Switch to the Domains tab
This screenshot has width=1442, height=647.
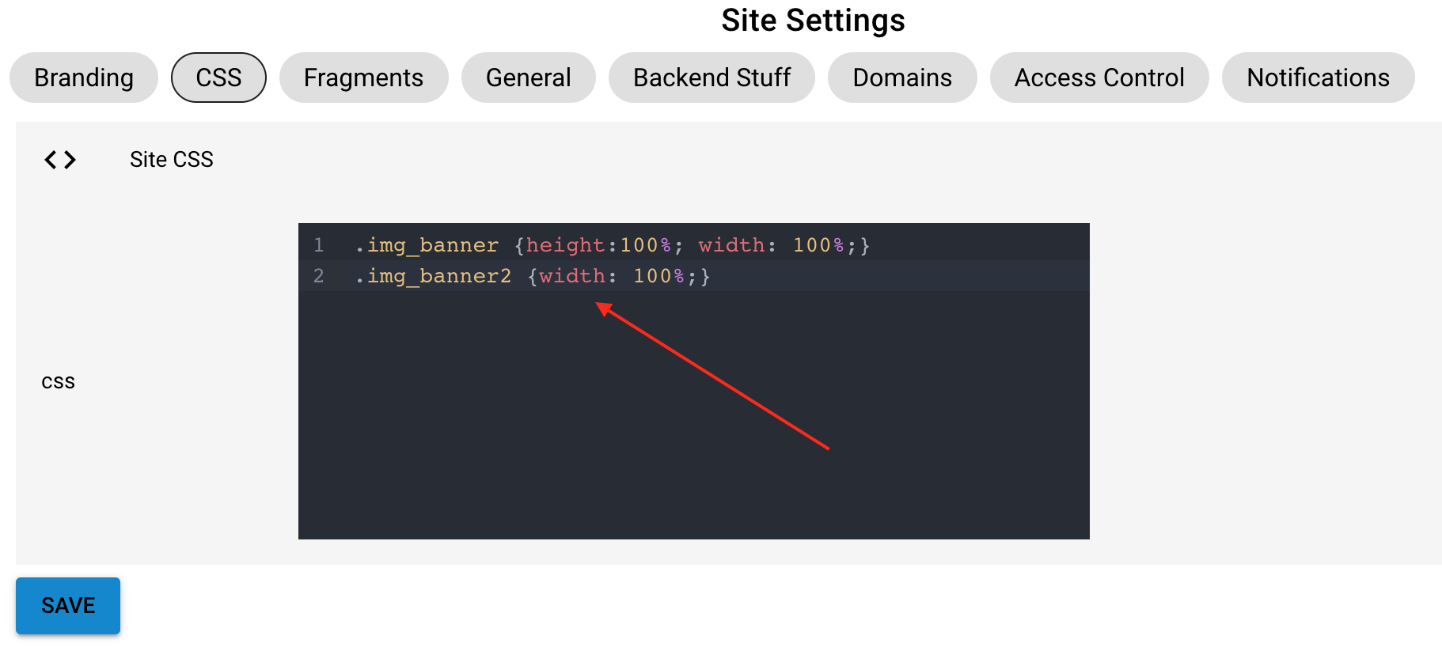click(x=902, y=78)
